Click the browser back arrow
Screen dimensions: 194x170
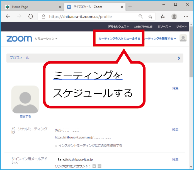(x=8, y=16)
